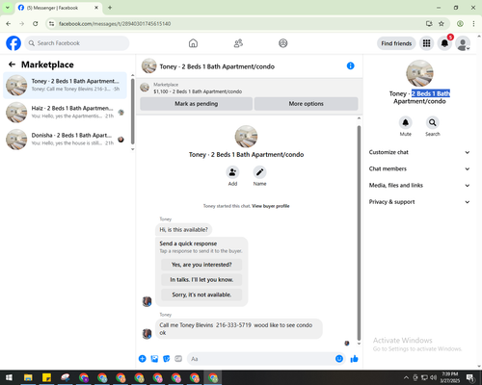Click the browser address bar URL

(x=115, y=24)
